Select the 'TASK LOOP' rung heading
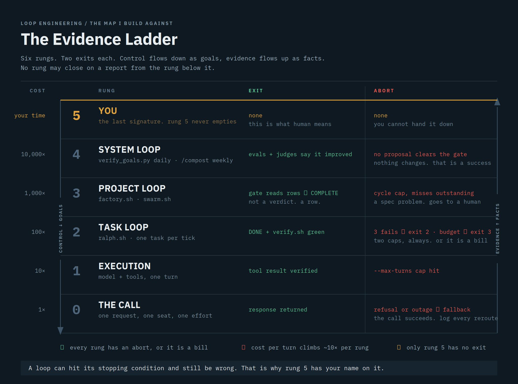The image size is (518, 384). [123, 227]
